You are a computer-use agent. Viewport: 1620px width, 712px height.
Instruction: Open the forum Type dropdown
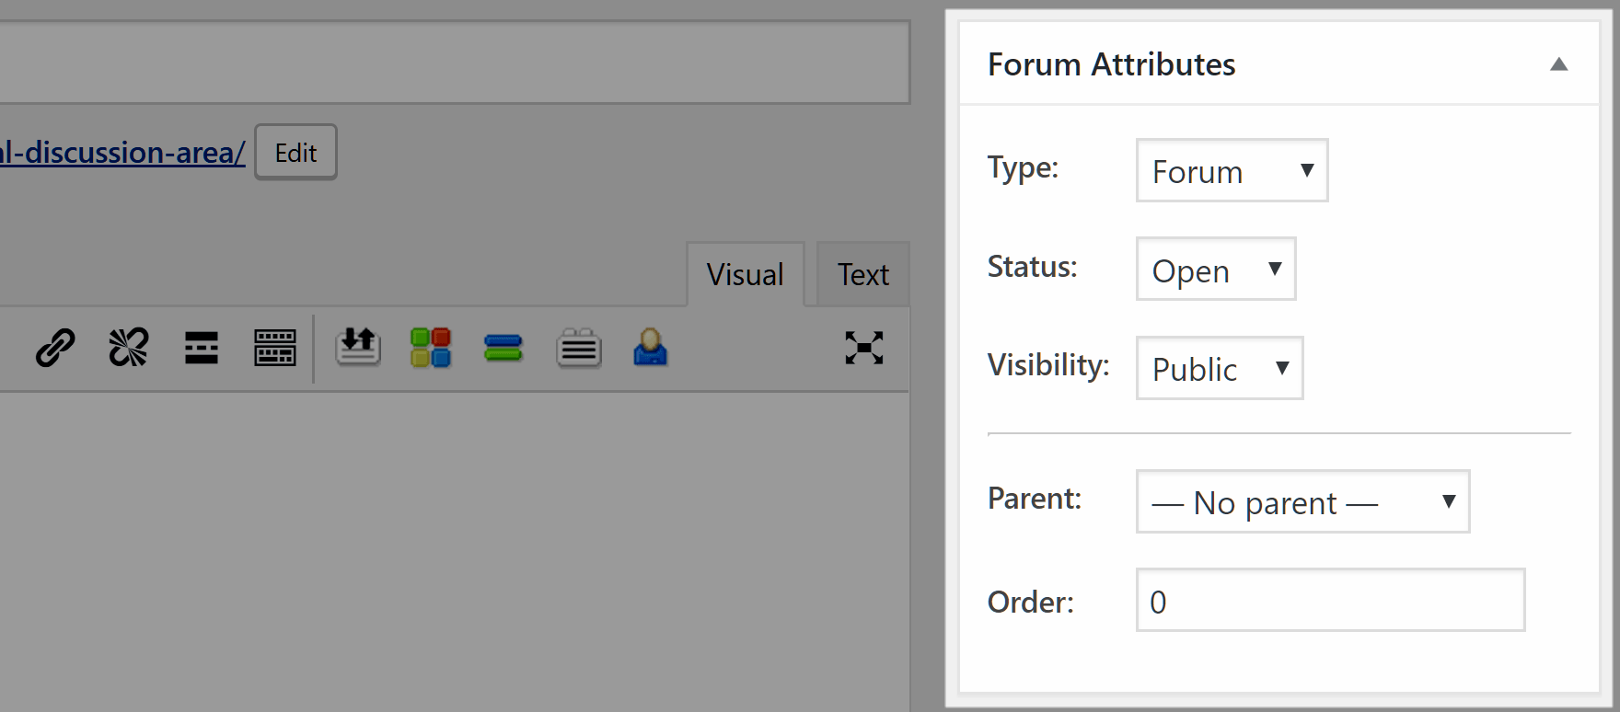[x=1232, y=170]
